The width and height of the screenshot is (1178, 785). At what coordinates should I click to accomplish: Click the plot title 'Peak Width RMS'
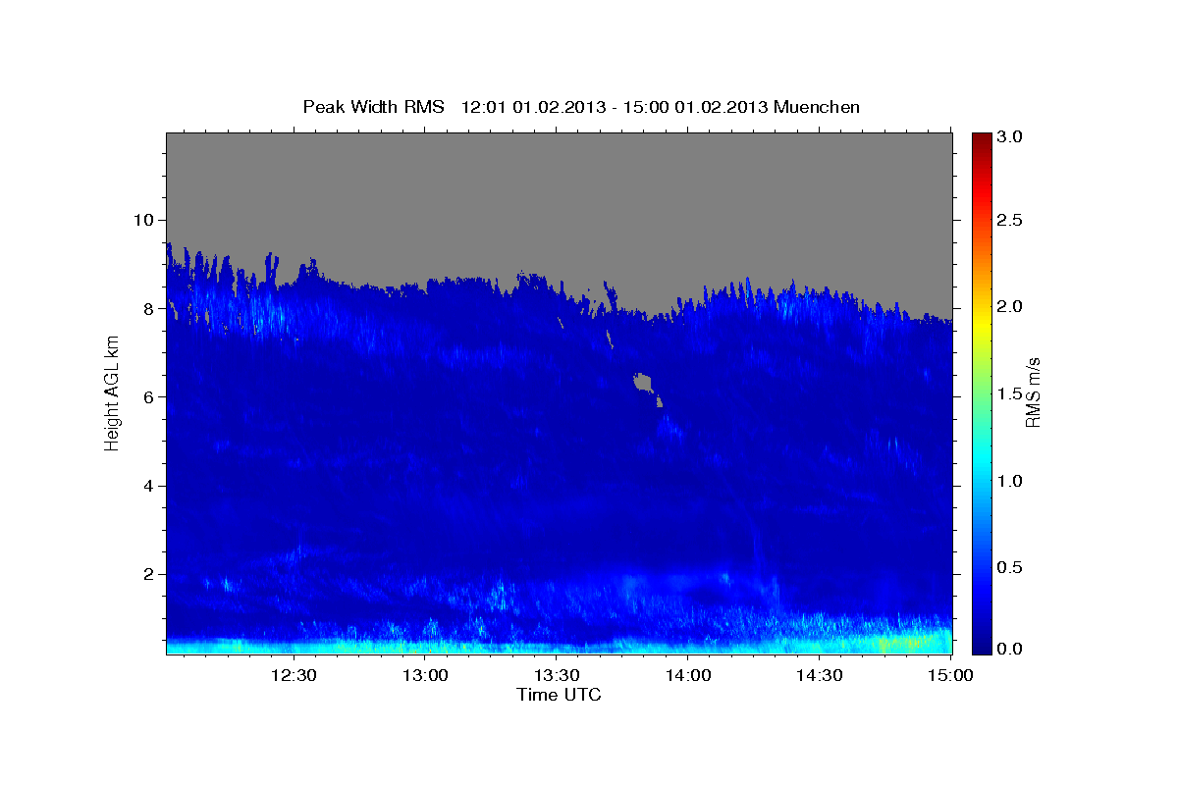click(373, 106)
